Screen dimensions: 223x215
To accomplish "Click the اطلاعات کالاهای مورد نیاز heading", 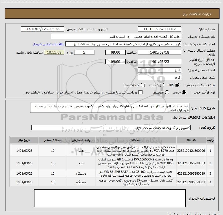I will [x=193, y=117].
